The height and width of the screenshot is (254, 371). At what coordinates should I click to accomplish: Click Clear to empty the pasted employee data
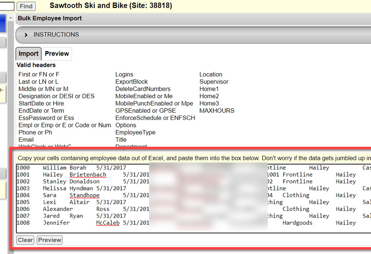click(25, 240)
